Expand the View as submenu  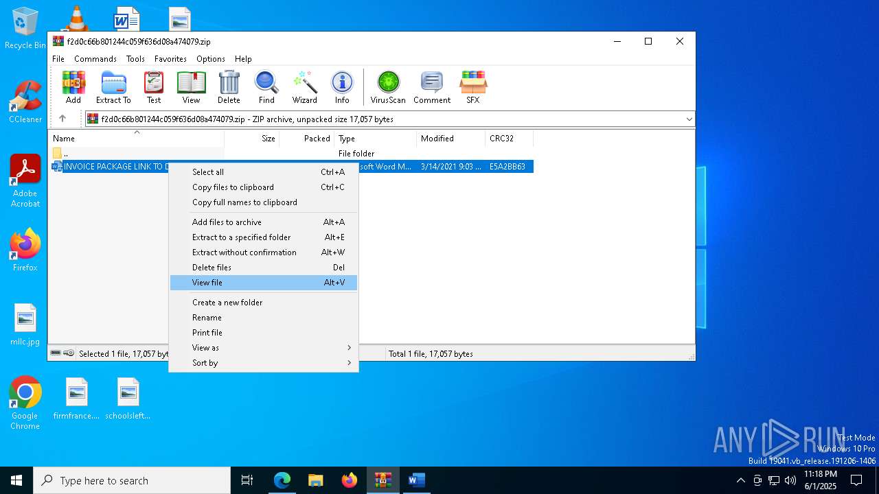coord(264,348)
